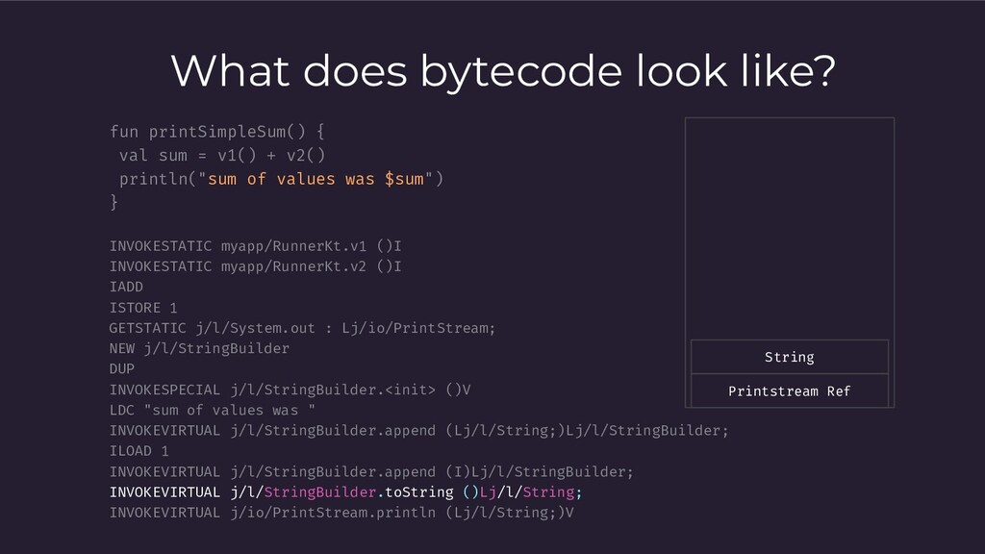The width and height of the screenshot is (985, 554).
Task: Click the 'fun printSimpleSum() {' code line
Action: click(x=216, y=132)
